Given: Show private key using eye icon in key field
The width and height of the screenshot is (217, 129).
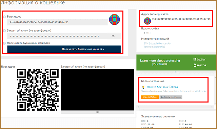Looking at the screenshot, I should pos(113,36).
